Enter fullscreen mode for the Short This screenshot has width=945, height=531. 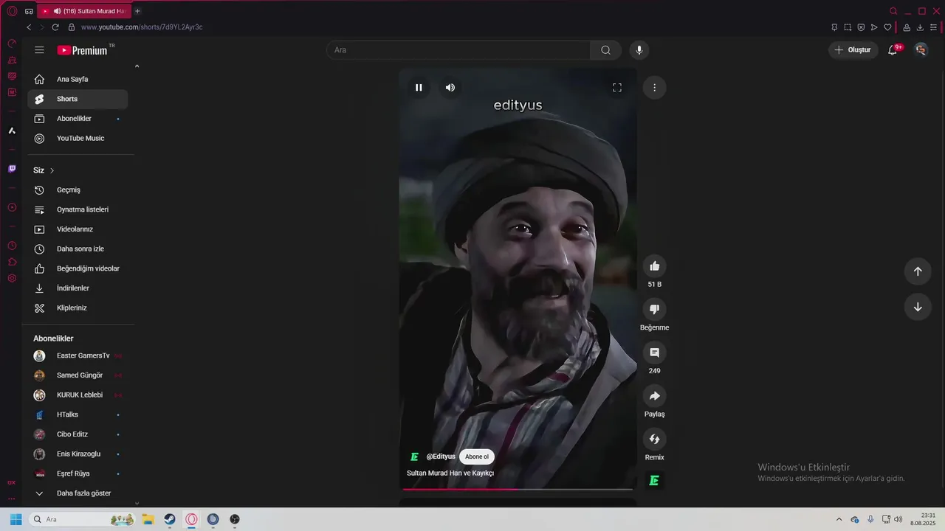pos(617,88)
